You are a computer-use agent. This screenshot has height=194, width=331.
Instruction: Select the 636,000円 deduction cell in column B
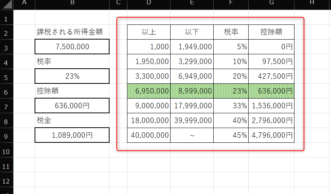coord(72,106)
